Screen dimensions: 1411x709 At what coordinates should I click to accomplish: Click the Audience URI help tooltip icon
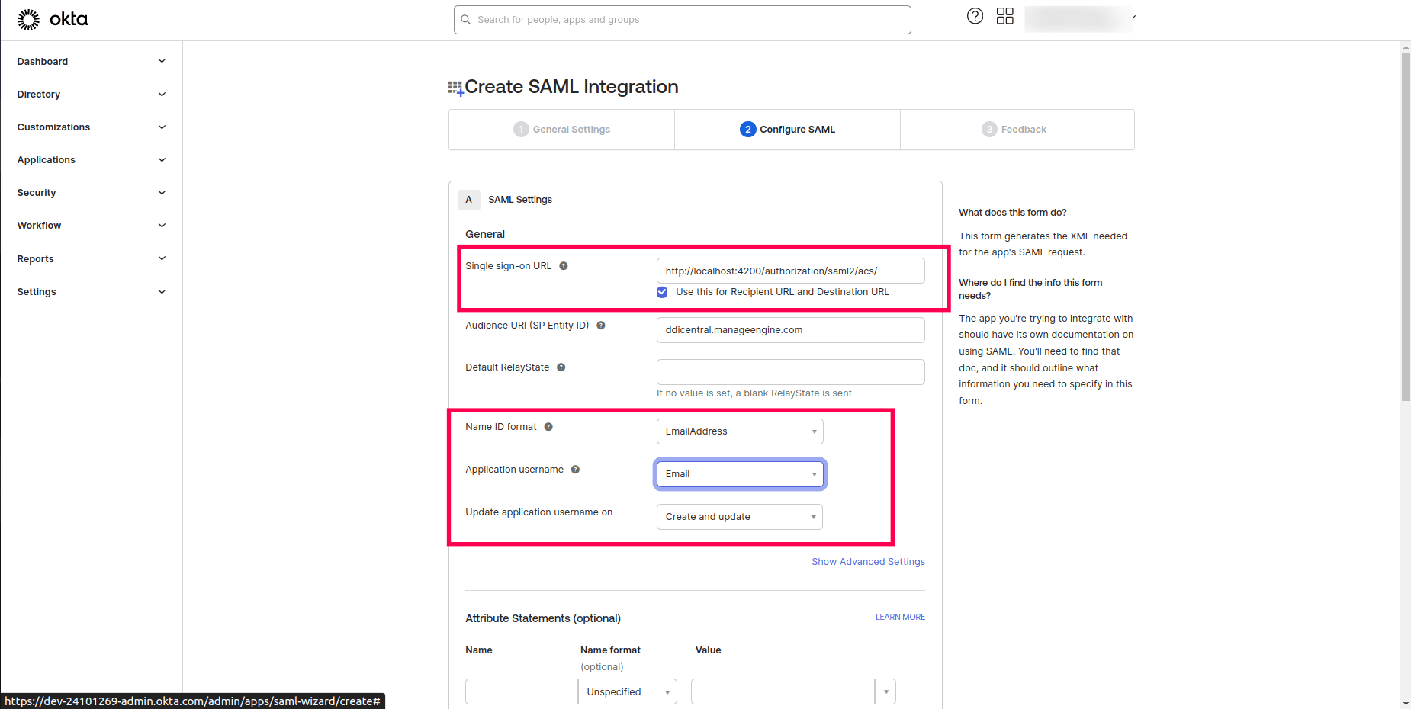point(600,325)
